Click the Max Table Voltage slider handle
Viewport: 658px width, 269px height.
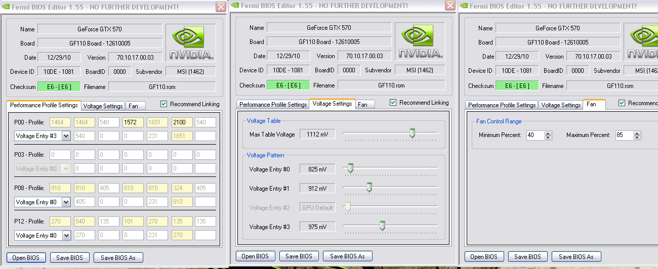point(412,133)
